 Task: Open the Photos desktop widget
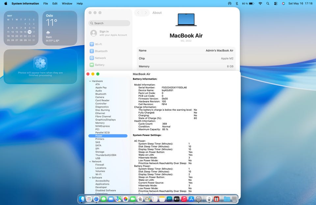(x=40, y=67)
